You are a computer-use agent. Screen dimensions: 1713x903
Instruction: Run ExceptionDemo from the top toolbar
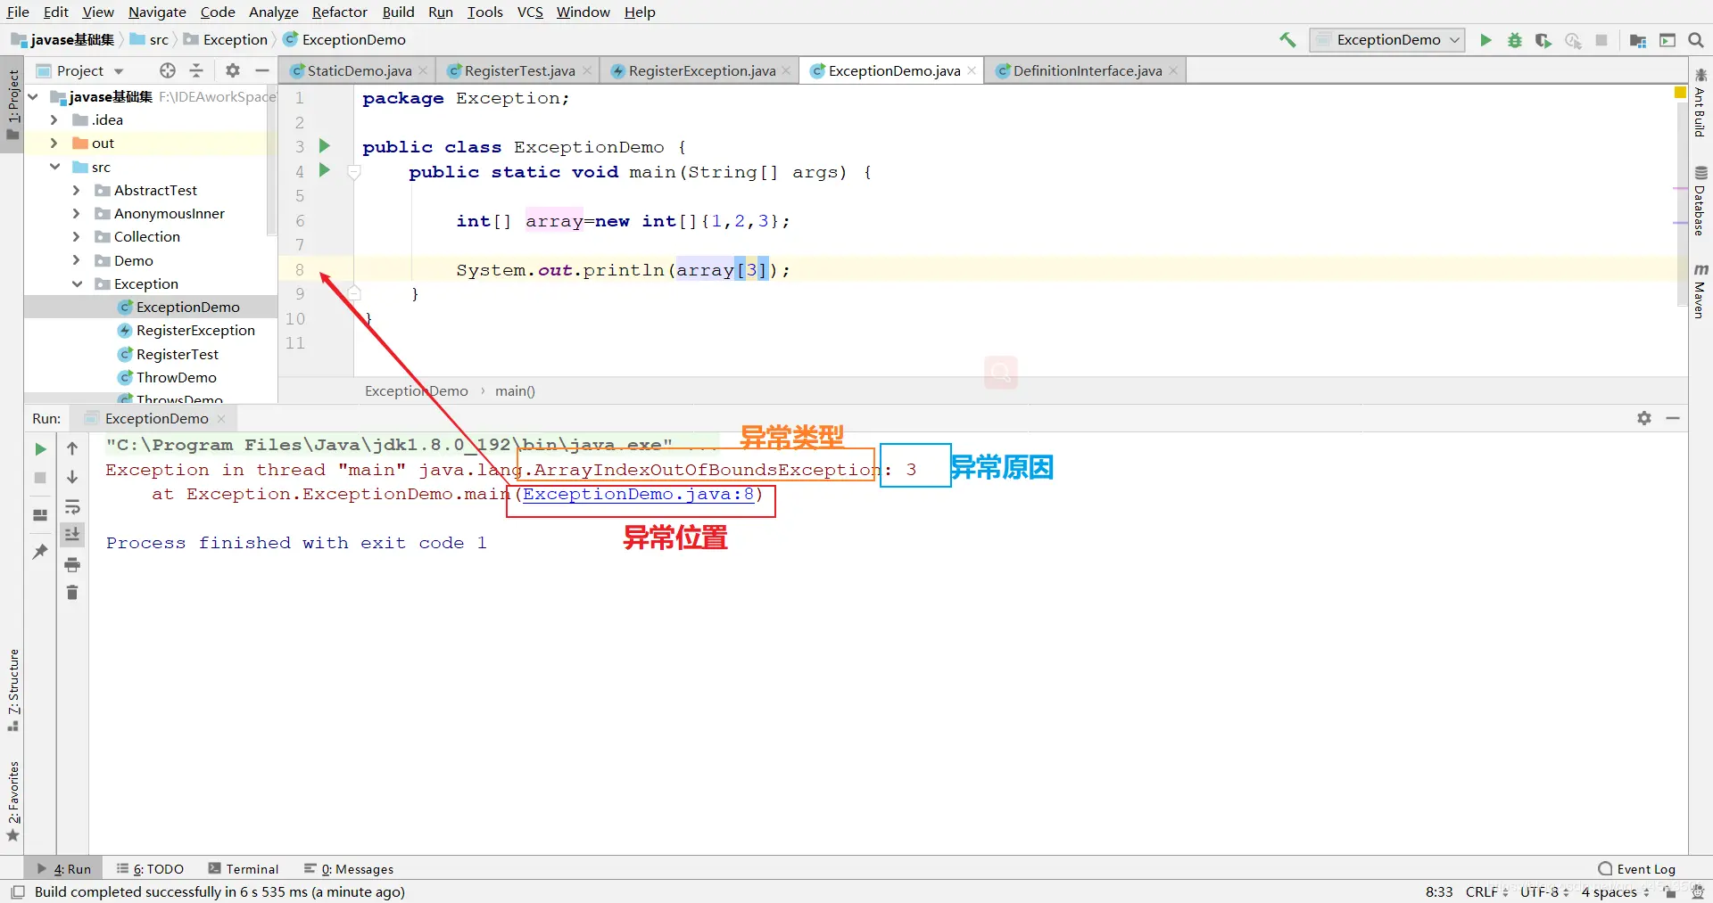pos(1485,40)
